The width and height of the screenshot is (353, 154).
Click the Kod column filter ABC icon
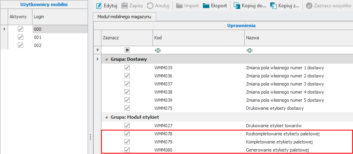(x=158, y=50)
